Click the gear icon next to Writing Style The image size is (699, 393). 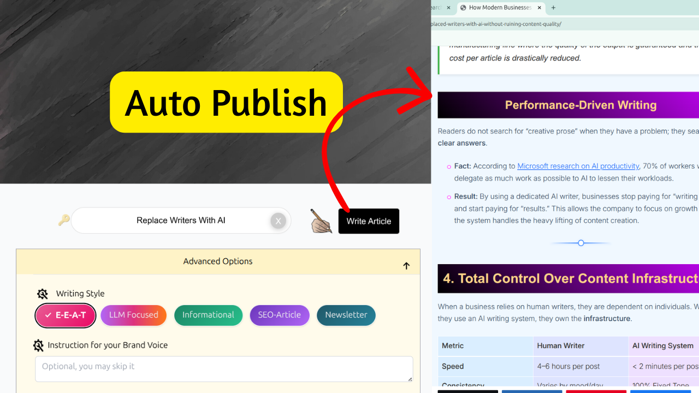[43, 293]
